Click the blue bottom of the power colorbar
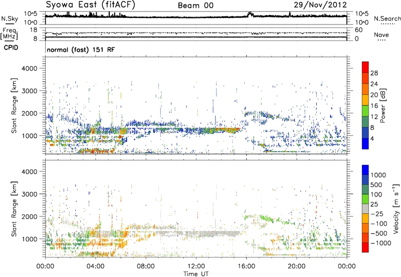The height and width of the screenshot is (277, 401). point(365,144)
